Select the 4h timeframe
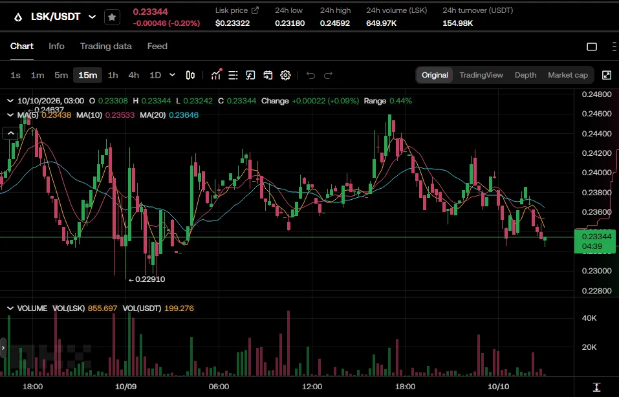 (x=134, y=75)
